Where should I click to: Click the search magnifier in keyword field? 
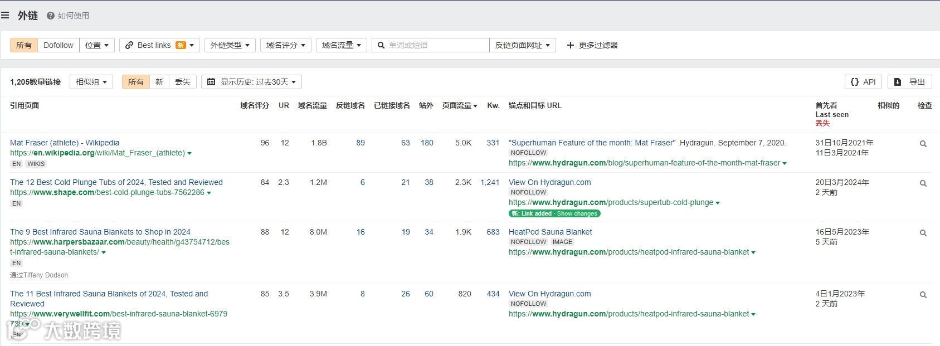coord(381,45)
